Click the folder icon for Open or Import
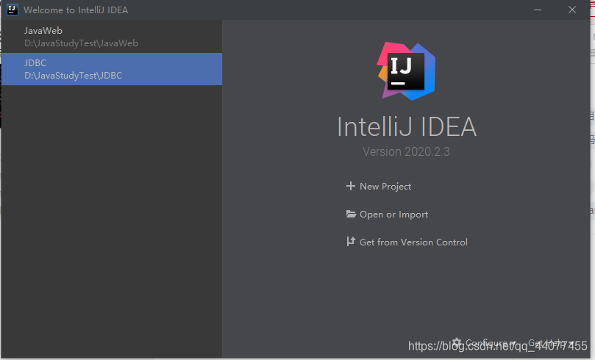Viewport: 595px width, 360px height. coord(351,214)
